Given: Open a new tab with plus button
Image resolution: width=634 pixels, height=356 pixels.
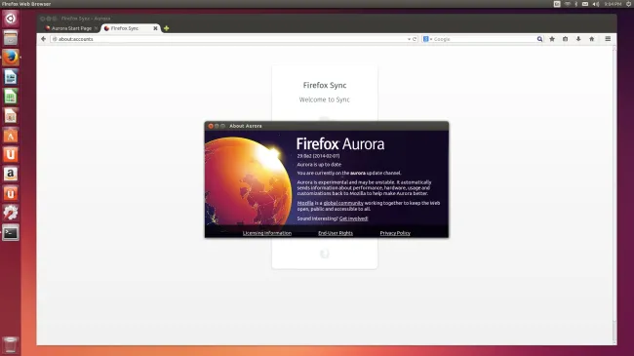Looking at the screenshot, I should (166, 28).
